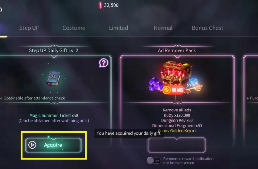Switch to the Step UP tab
The image size is (258, 169).
(29, 28)
